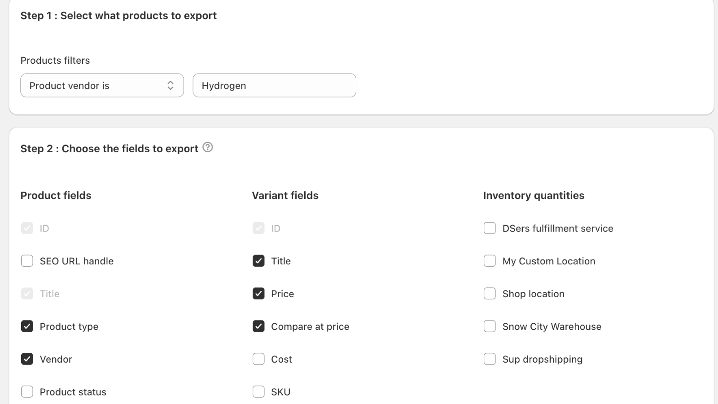This screenshot has height=404, width=718.
Task: Enable Snow City Warehouse inventory
Action: [490, 326]
